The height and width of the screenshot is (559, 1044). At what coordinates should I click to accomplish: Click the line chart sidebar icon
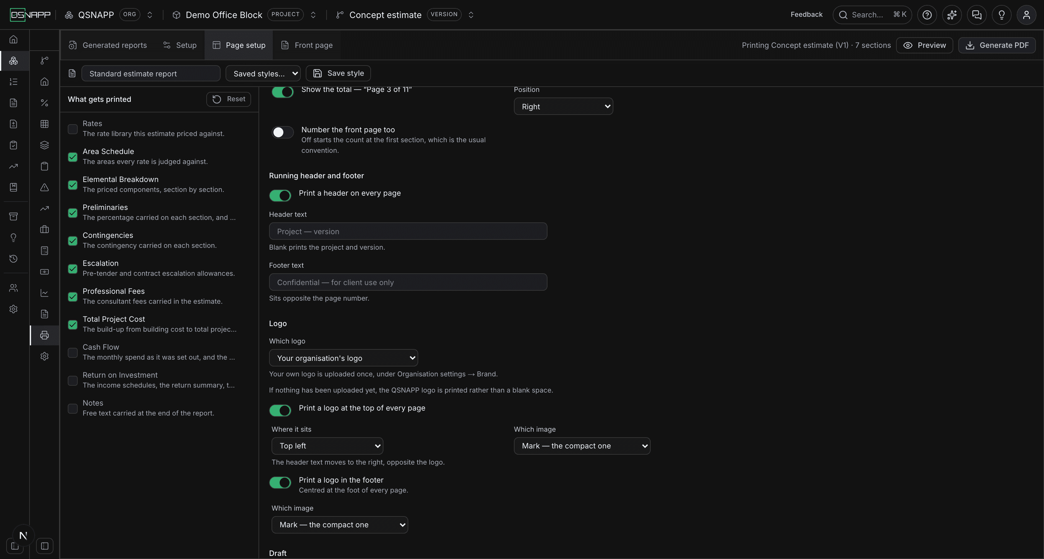(44, 293)
